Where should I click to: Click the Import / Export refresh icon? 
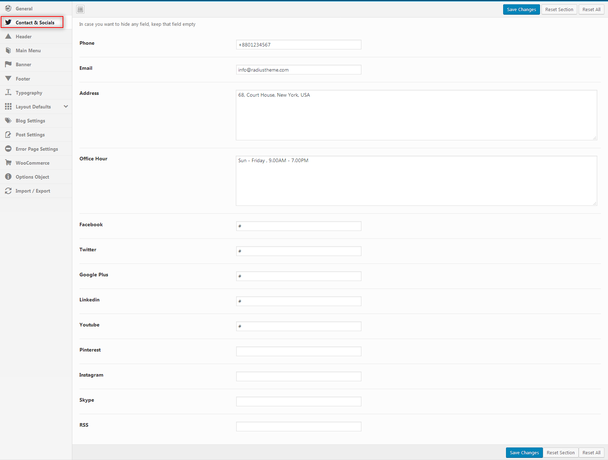coord(8,191)
